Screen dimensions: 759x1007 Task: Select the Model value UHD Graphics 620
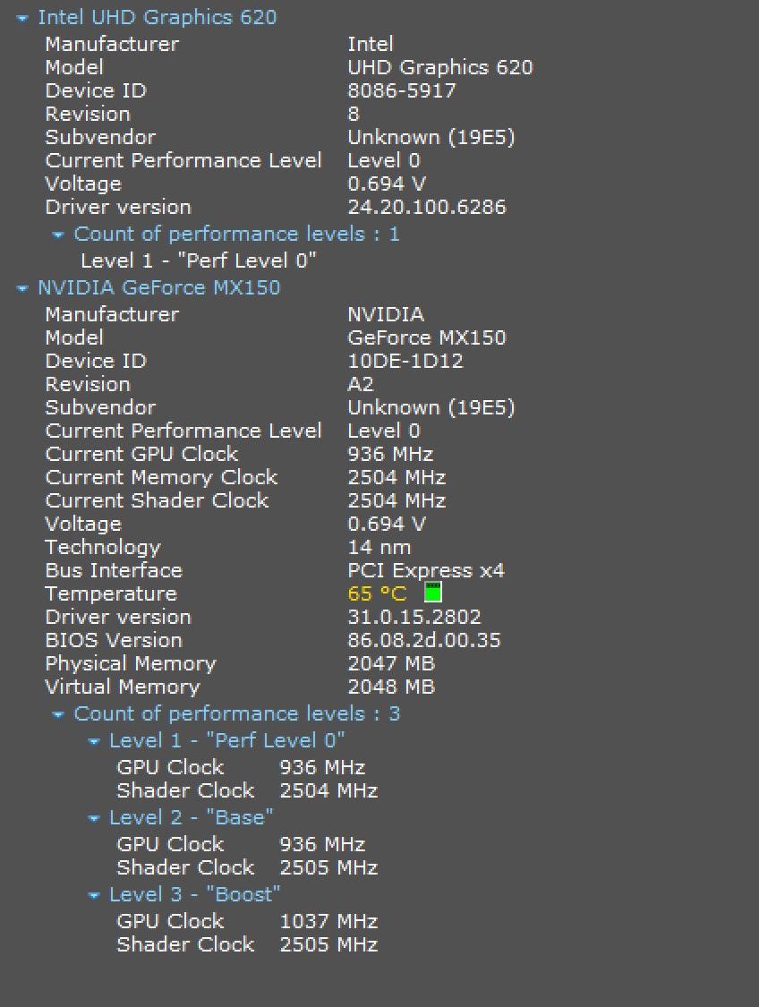point(439,67)
